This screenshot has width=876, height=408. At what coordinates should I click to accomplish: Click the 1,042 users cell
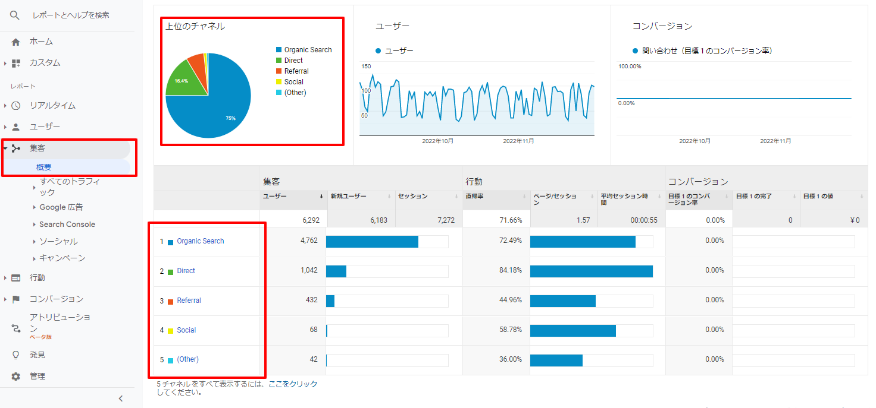click(308, 271)
